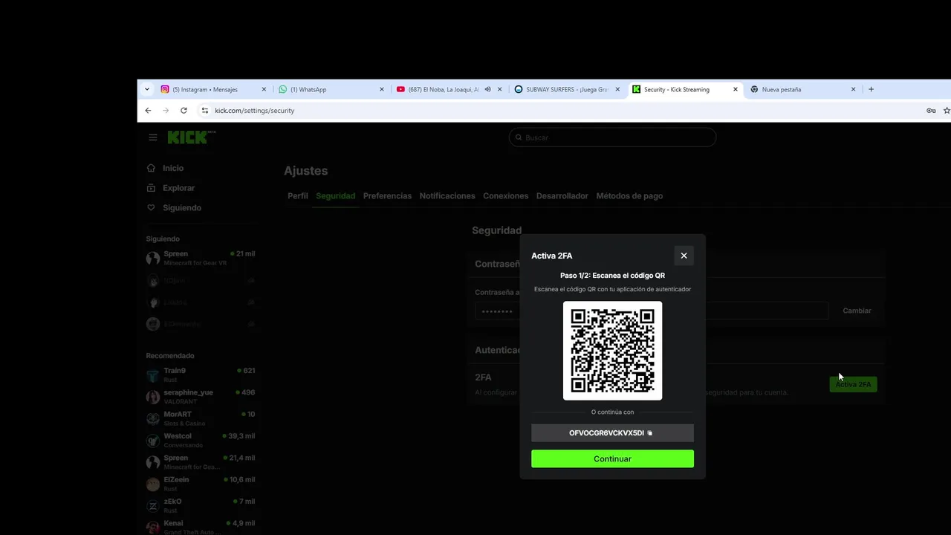Close the Nueva pestaña tab
The height and width of the screenshot is (535, 951).
[x=853, y=89]
